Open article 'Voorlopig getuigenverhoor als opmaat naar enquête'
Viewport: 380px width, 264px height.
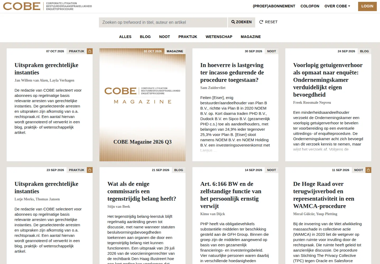tap(328, 80)
